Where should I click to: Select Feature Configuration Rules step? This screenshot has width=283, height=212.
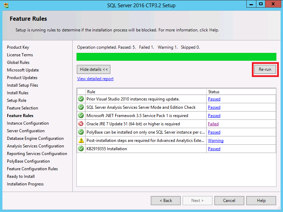[33, 169]
